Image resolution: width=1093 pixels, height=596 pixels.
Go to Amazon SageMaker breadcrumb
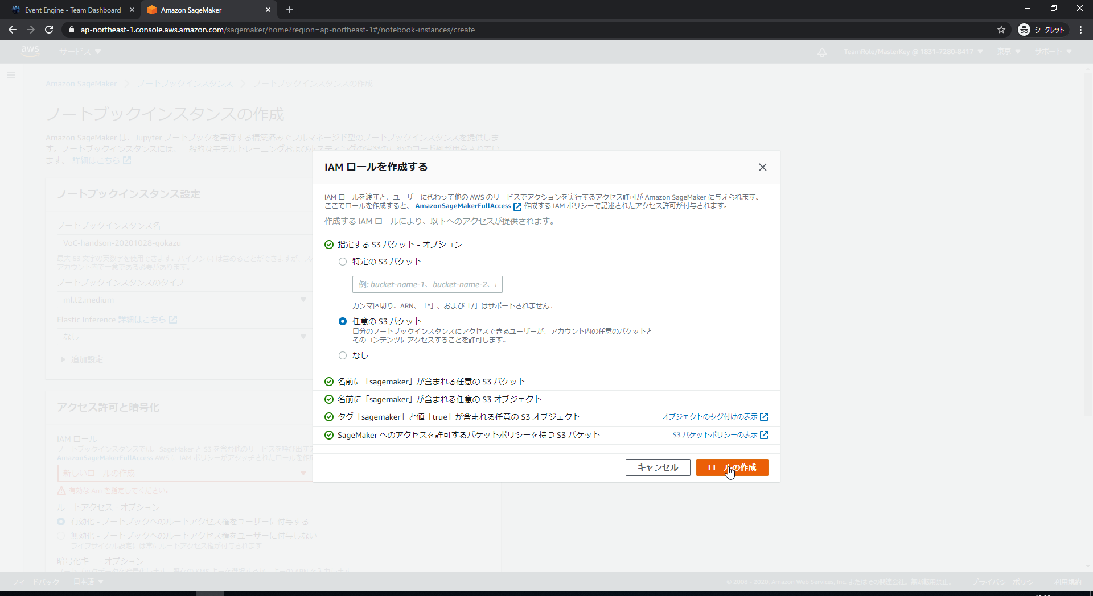81,84
